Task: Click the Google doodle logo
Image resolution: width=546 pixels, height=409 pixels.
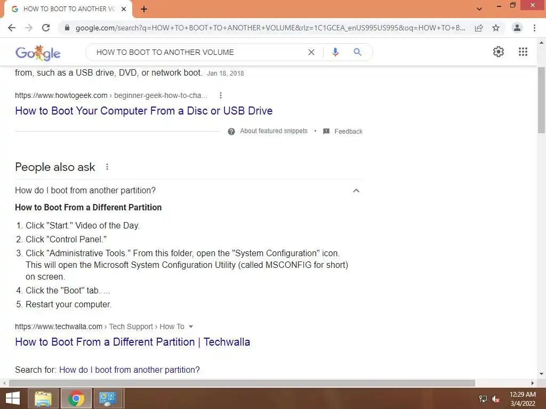Action: click(38, 53)
